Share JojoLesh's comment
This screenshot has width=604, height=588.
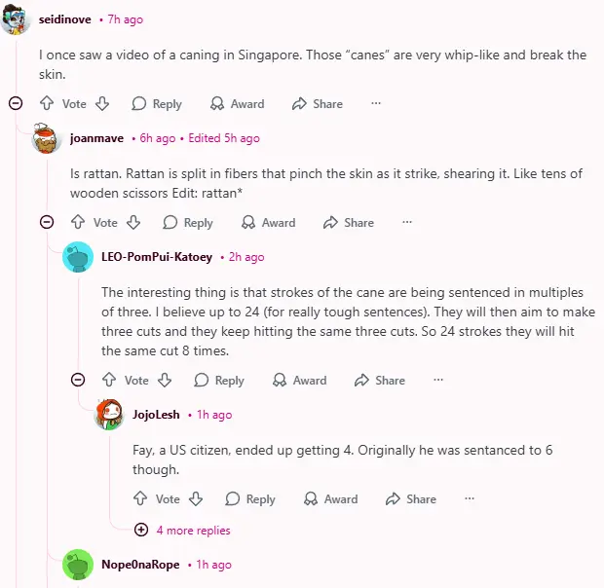pos(410,499)
